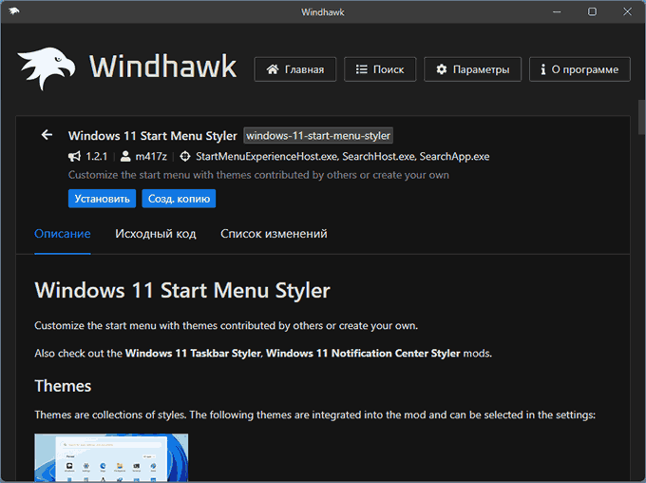This screenshot has width=646, height=483.
Task: Click the windows-11-start-menu-styler ID tag
Action: (318, 136)
